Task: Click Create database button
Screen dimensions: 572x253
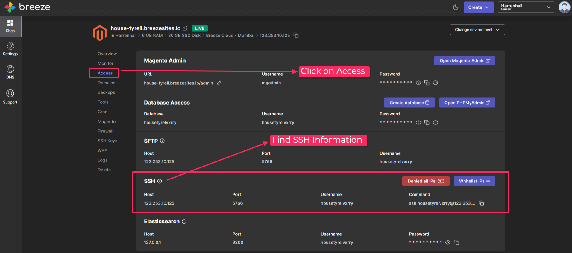Action: [x=409, y=103]
